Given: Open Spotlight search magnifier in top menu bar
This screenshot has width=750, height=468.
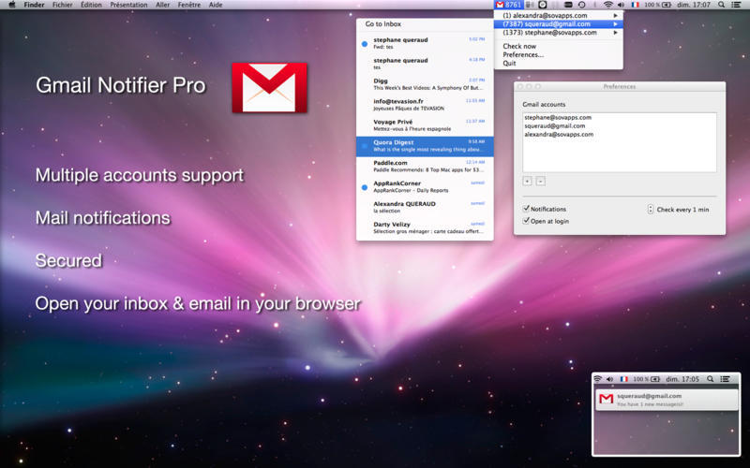Looking at the screenshot, I should coord(721,5).
